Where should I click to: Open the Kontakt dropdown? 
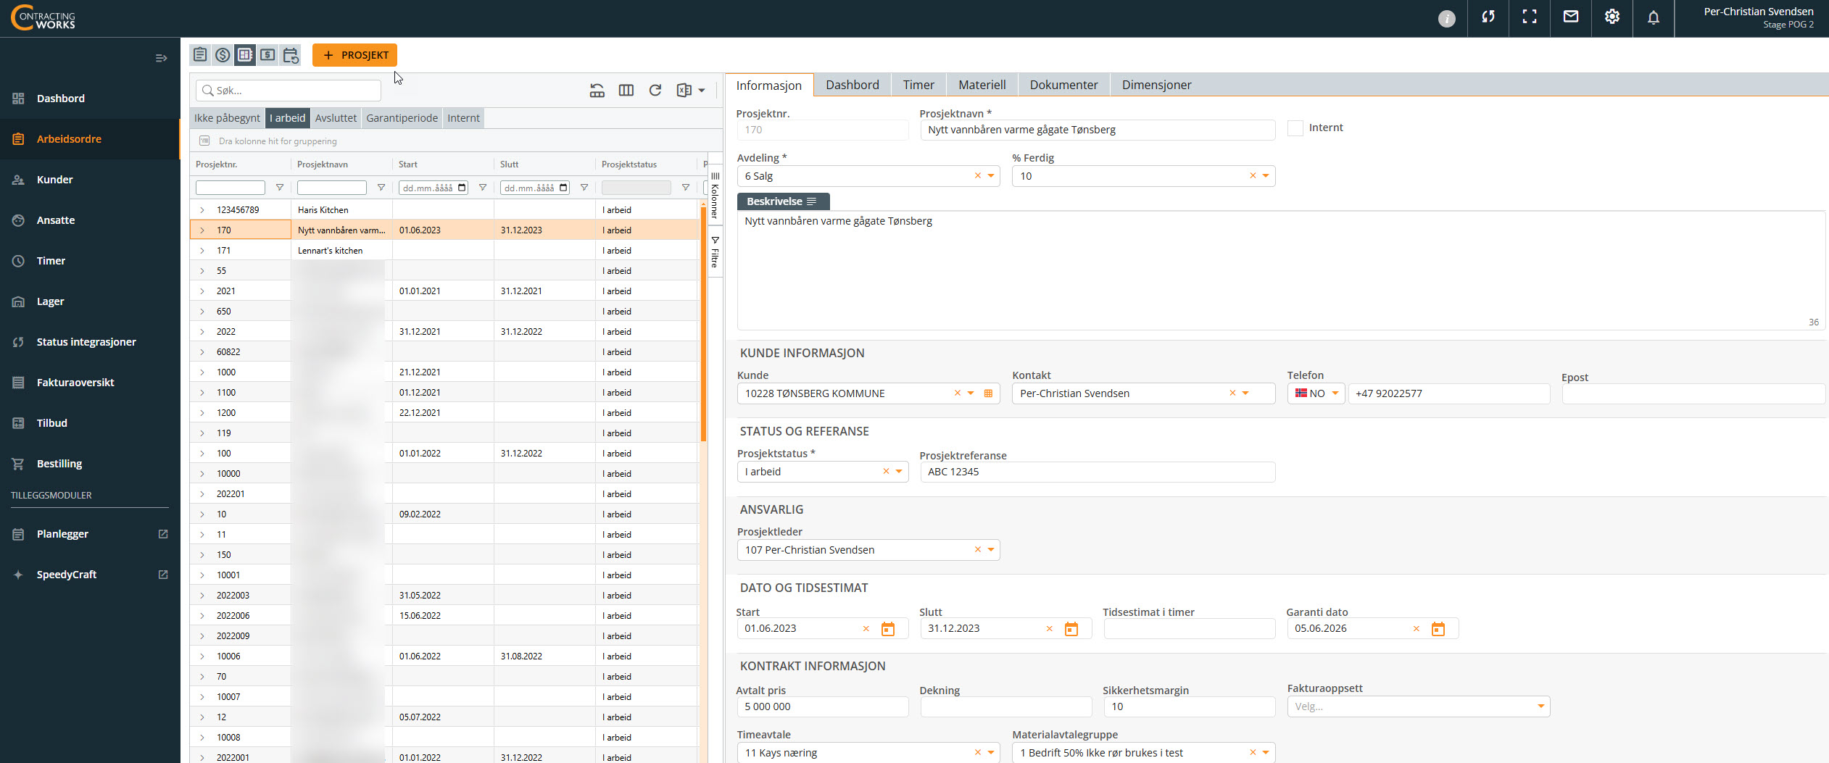(1245, 393)
